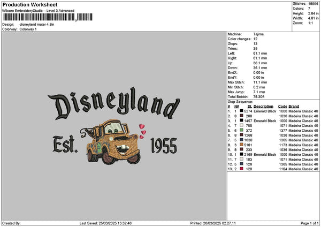Screen dimensions: 321x227
Task: Choose the maroon swatch in stop row 9
Action: coord(242,149)
